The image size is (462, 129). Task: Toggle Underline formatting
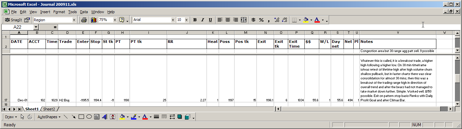click(210, 20)
